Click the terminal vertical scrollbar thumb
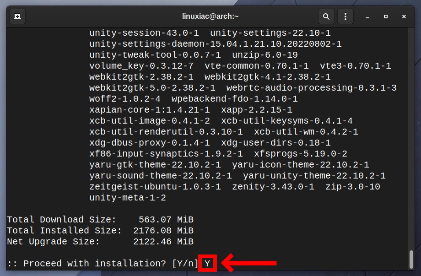 [x=411, y=259]
